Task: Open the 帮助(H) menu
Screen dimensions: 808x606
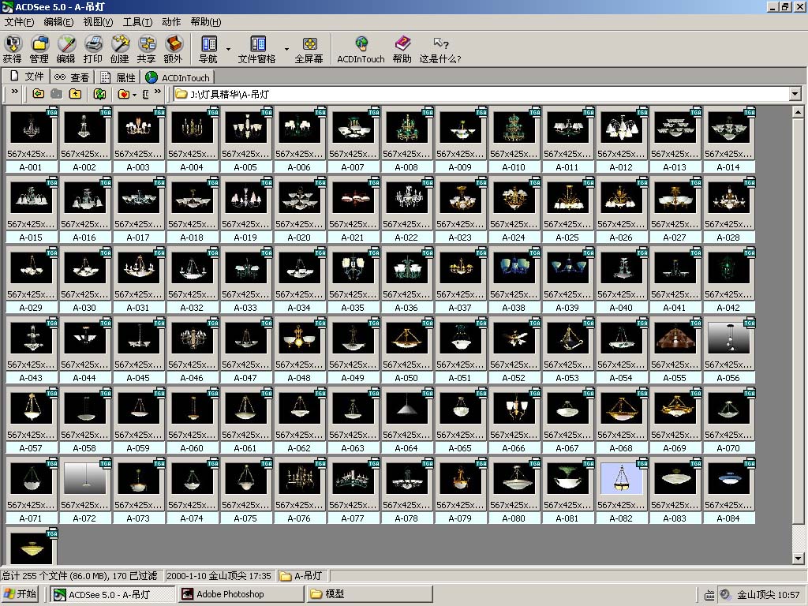Action: tap(206, 21)
